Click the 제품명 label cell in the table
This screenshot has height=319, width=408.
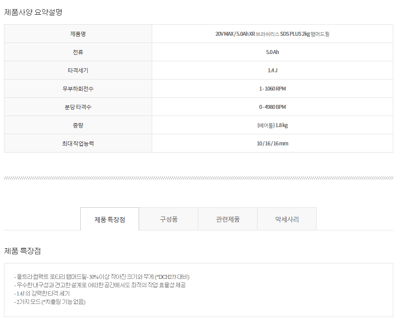point(78,34)
